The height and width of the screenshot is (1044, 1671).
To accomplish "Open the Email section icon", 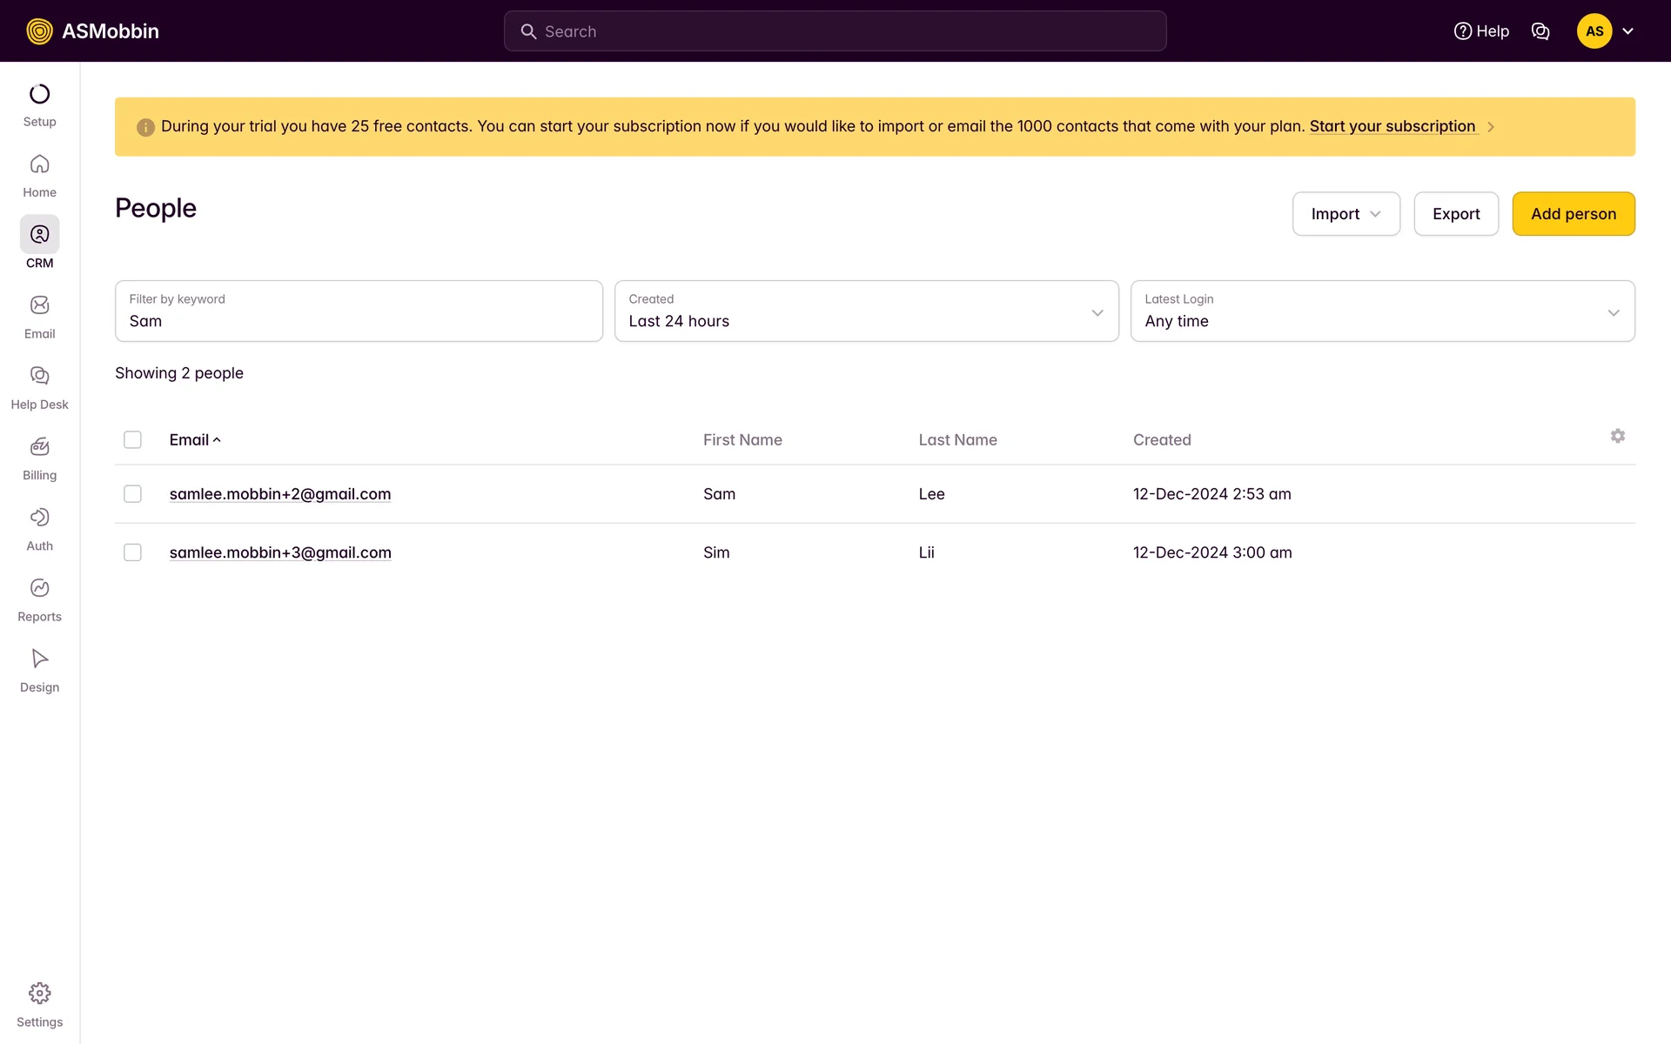I will 39,305.
